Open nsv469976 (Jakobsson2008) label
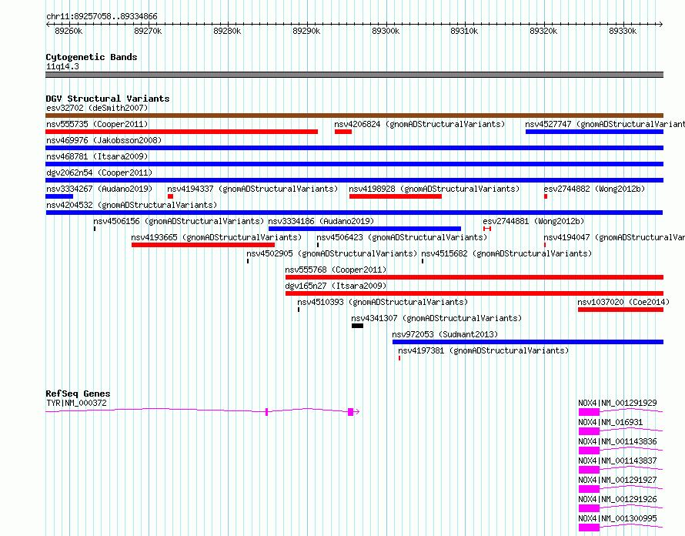The width and height of the screenshot is (685, 536). [104, 140]
